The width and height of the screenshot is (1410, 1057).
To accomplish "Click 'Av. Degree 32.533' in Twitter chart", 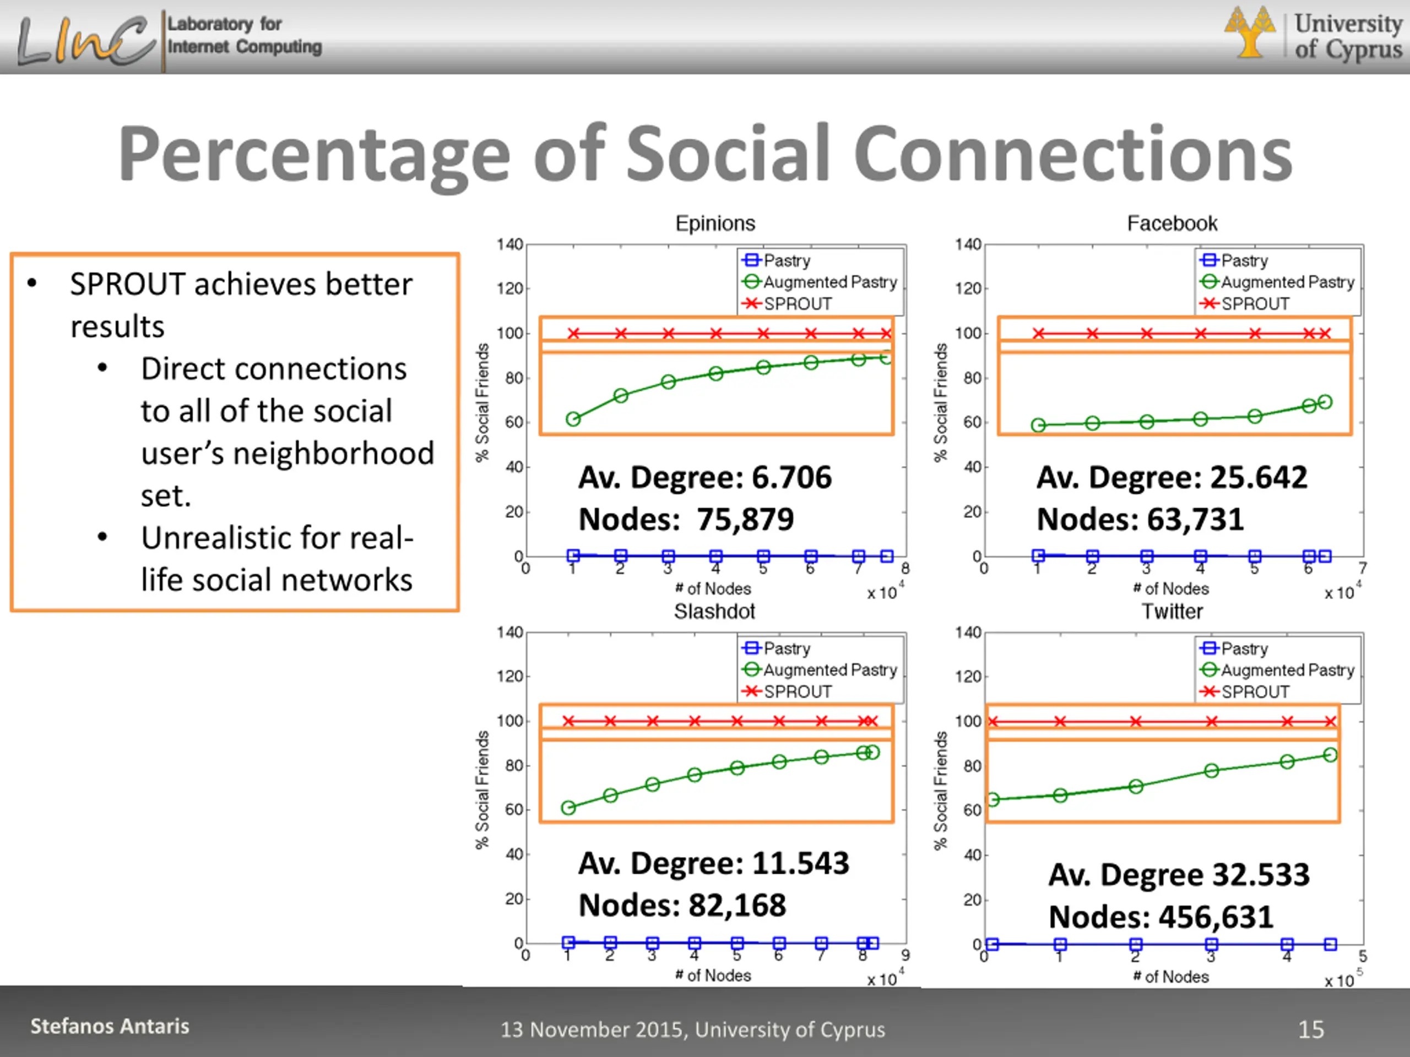I will click(x=1179, y=875).
